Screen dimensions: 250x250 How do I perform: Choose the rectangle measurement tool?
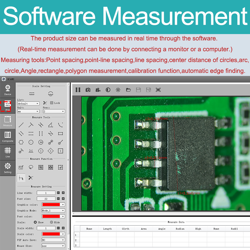pos(60,133)
